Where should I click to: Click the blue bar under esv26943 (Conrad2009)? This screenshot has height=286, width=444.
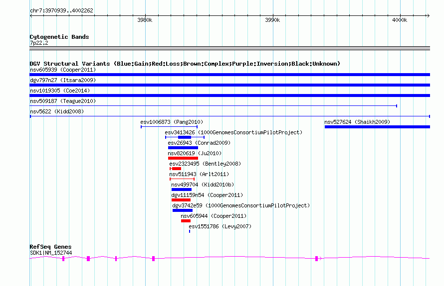[x=183, y=148]
